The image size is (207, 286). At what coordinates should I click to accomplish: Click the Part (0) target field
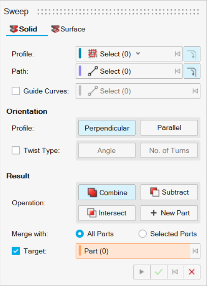[x=133, y=251]
